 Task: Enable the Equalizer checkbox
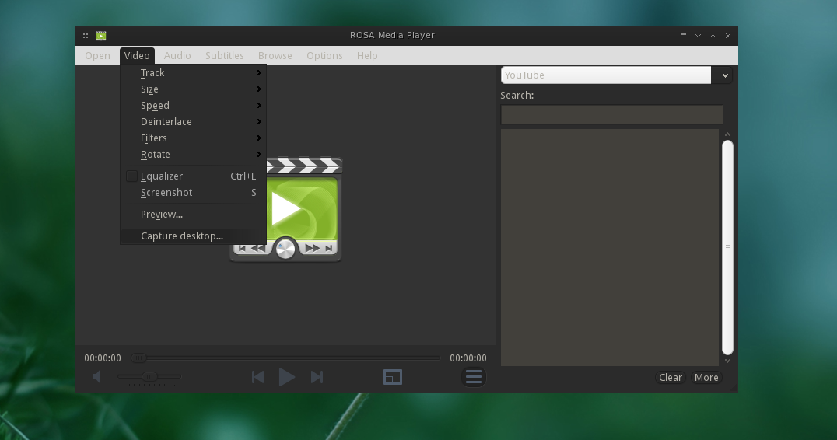tap(131, 176)
